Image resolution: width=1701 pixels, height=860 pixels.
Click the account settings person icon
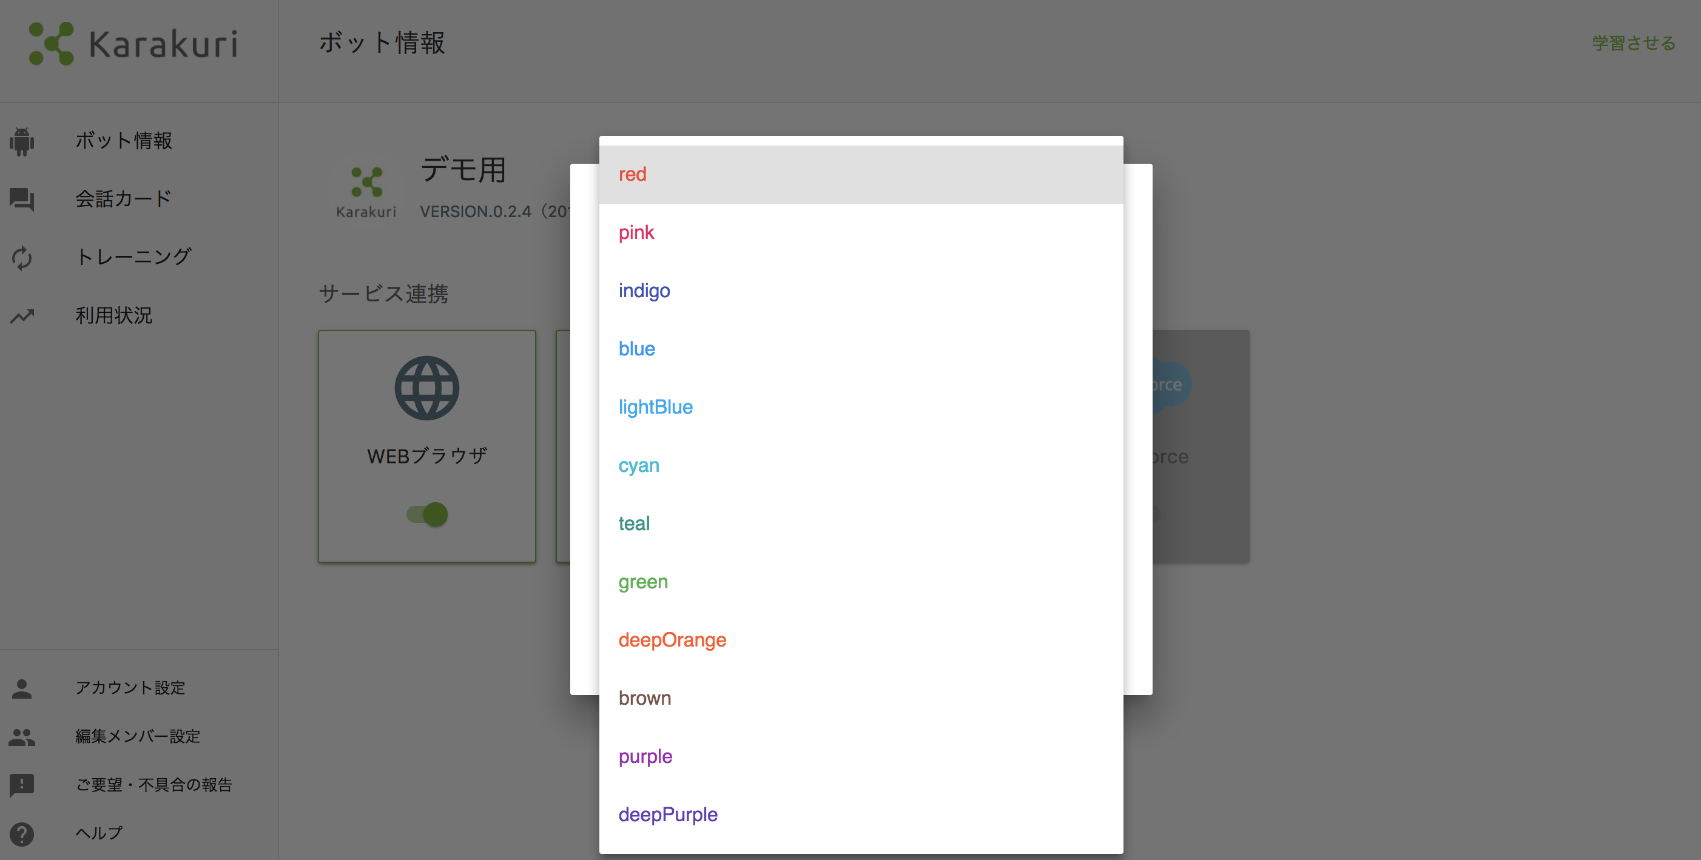[x=22, y=688]
